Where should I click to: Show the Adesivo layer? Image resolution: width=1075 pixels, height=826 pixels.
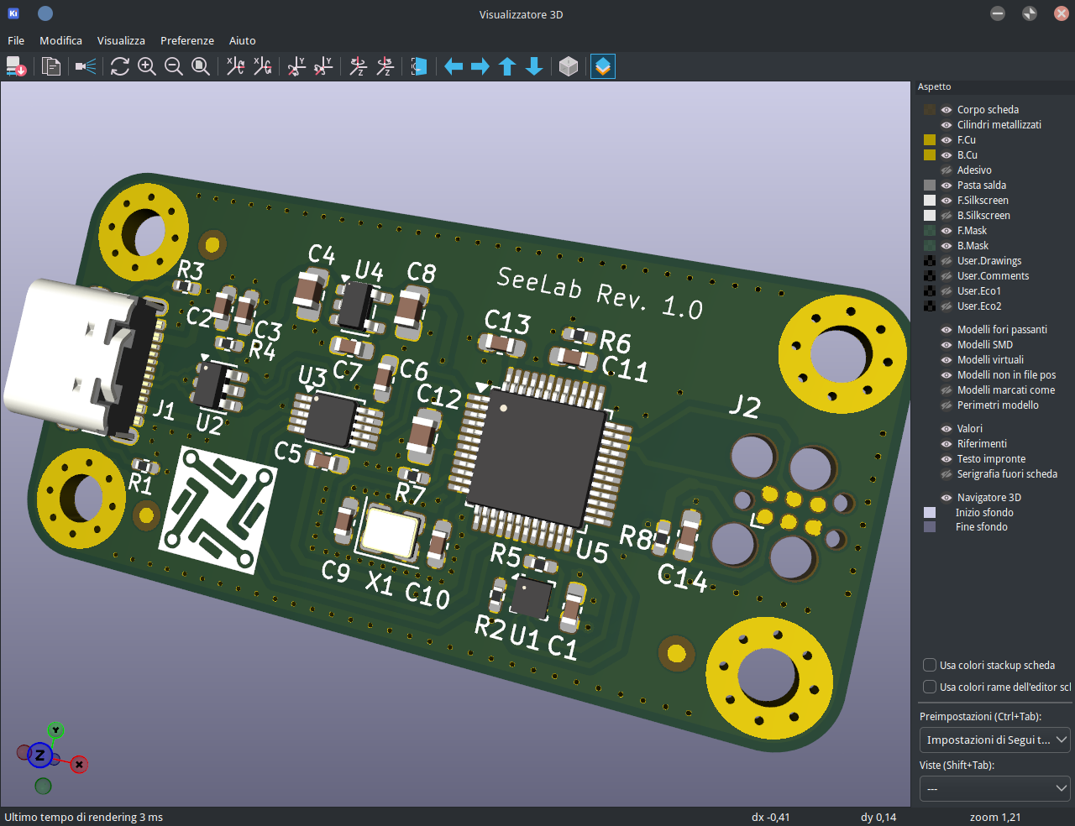point(947,170)
